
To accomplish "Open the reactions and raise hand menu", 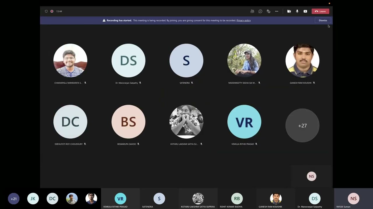I will [x=268, y=11].
